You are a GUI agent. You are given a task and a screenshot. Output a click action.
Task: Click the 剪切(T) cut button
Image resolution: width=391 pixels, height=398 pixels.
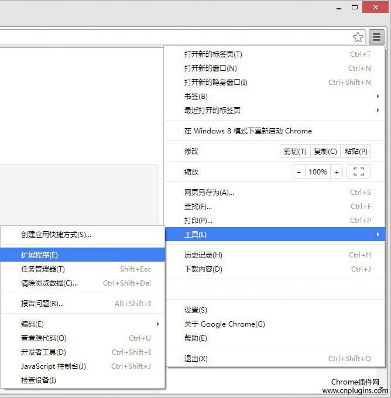[x=295, y=151]
